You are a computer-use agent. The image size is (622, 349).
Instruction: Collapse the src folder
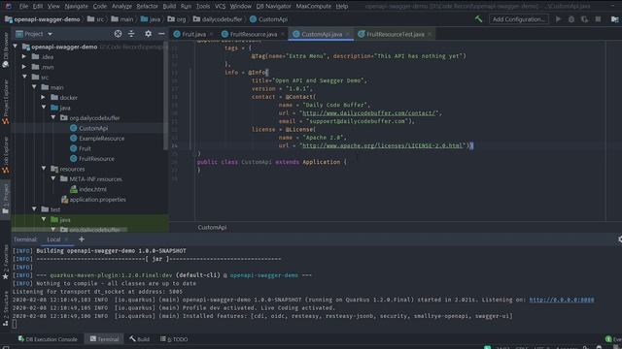point(24,77)
